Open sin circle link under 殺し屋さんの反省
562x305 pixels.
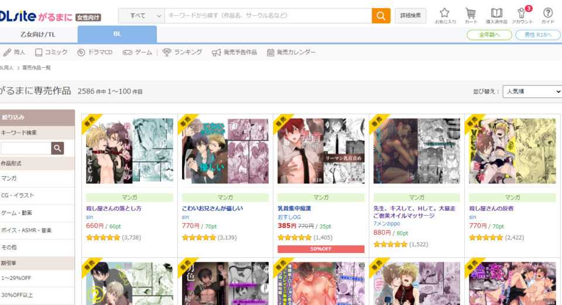click(473, 217)
